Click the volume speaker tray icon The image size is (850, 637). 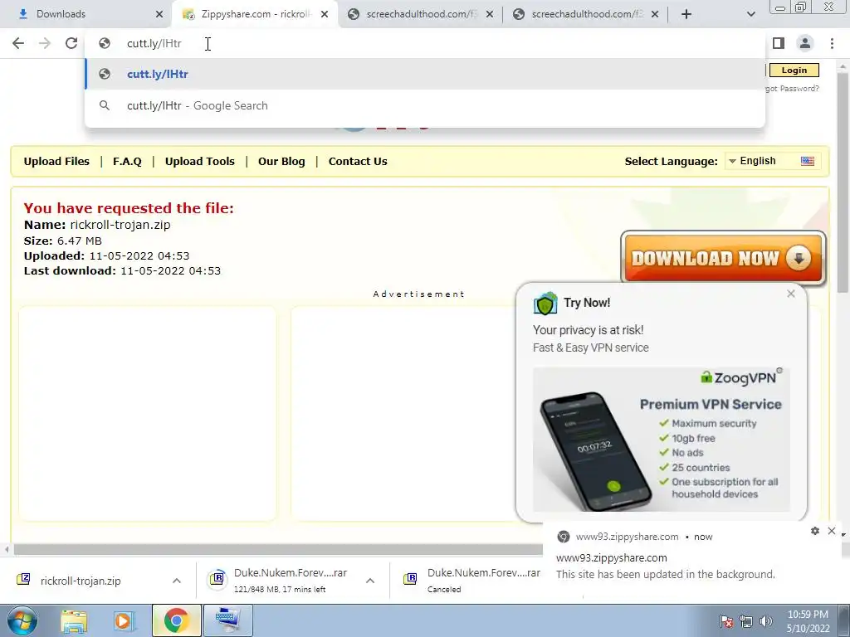pyautogui.click(x=766, y=621)
